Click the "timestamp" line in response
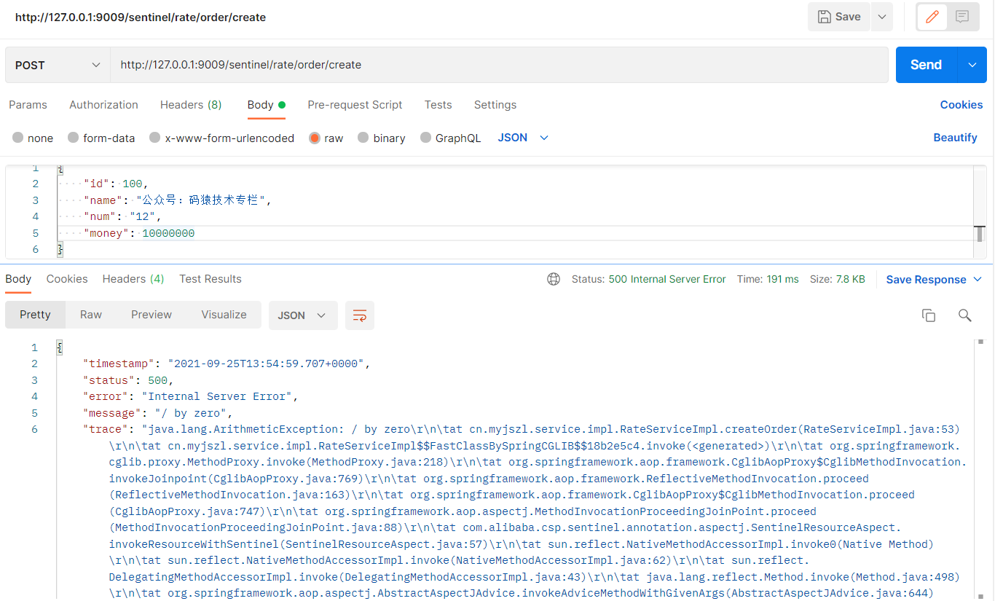The height and width of the screenshot is (601, 1003). (x=227, y=364)
